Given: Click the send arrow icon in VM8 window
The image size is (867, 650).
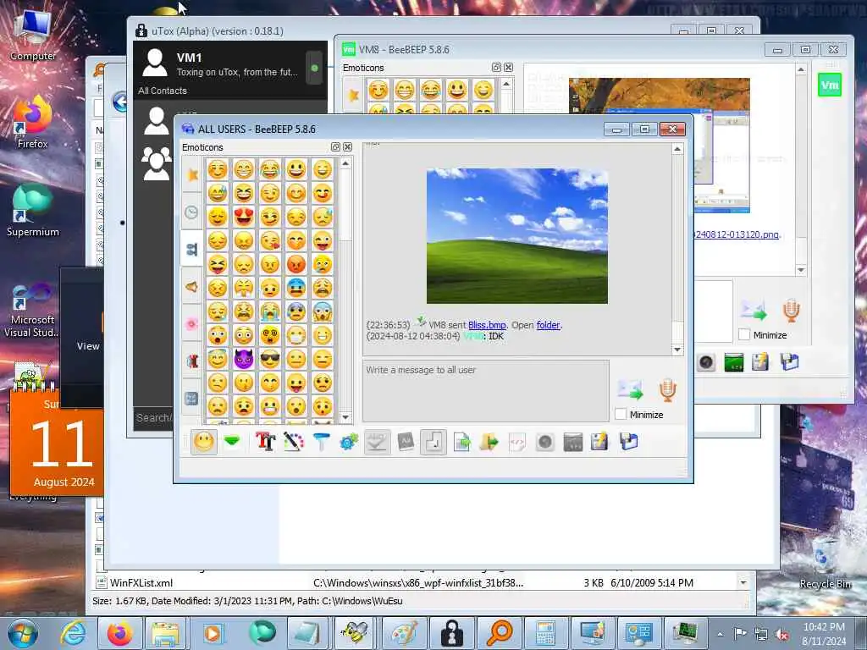Looking at the screenshot, I should 754,310.
